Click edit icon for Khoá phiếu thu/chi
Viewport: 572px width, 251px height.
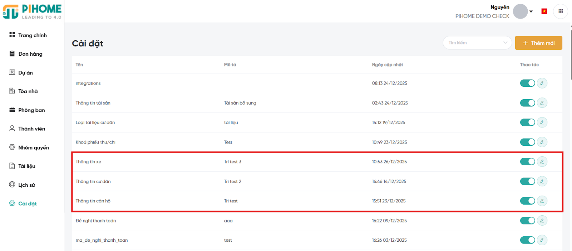(x=542, y=142)
